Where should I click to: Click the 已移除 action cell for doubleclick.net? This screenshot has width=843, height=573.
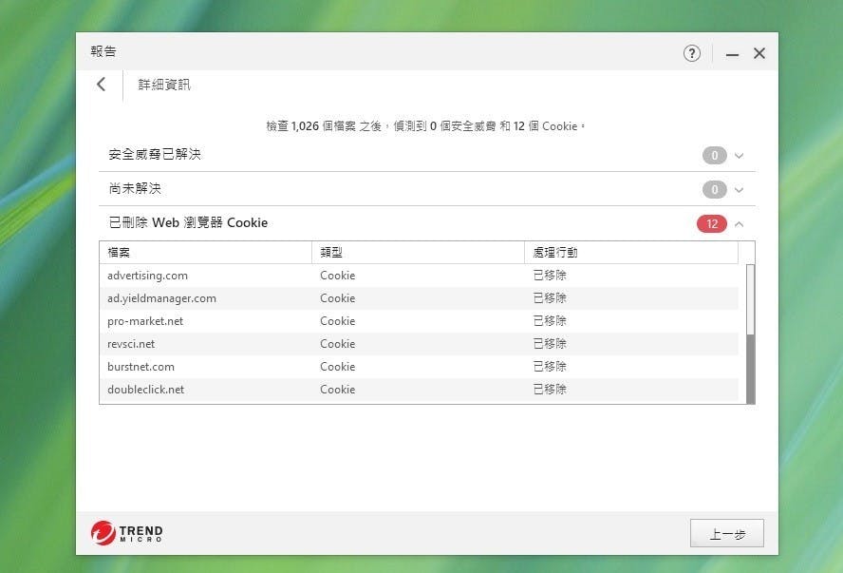(x=550, y=390)
